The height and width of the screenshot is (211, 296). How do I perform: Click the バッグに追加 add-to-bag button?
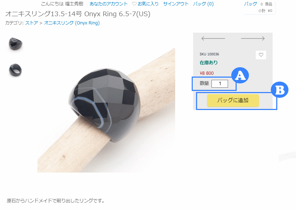(x=233, y=100)
